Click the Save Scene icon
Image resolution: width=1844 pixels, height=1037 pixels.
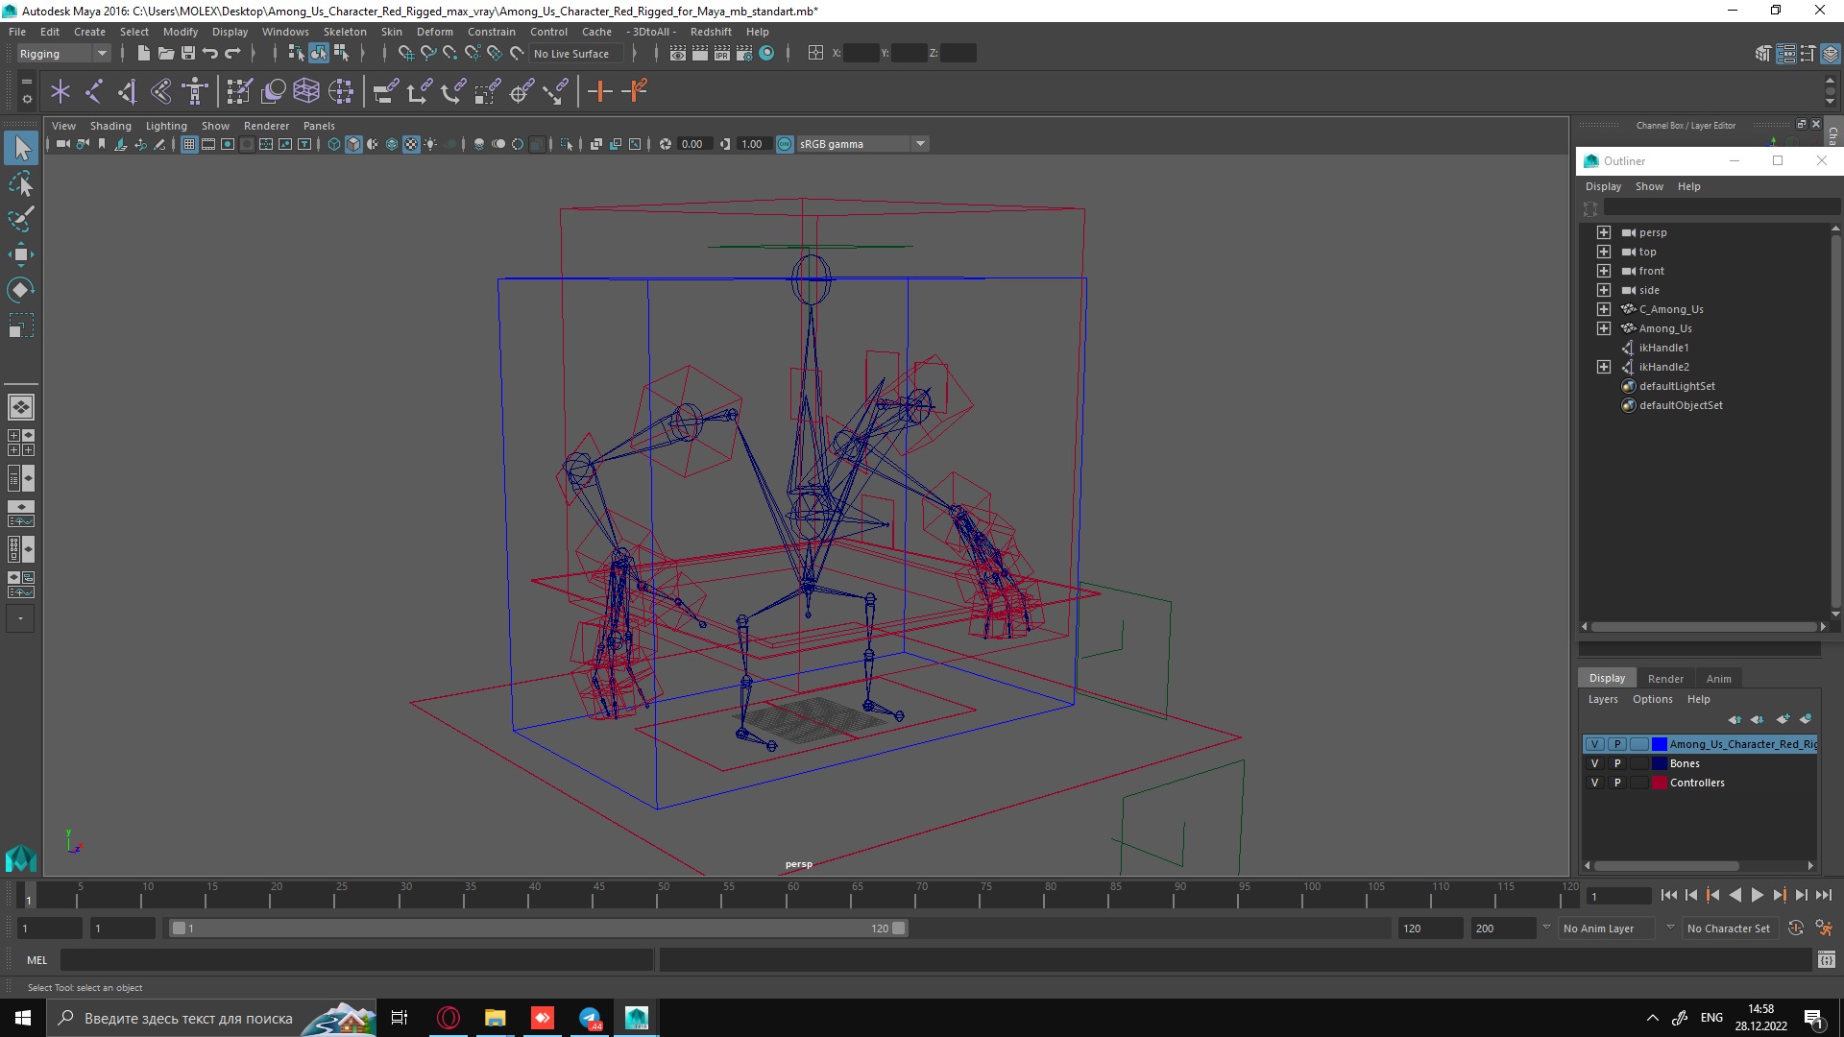point(187,54)
